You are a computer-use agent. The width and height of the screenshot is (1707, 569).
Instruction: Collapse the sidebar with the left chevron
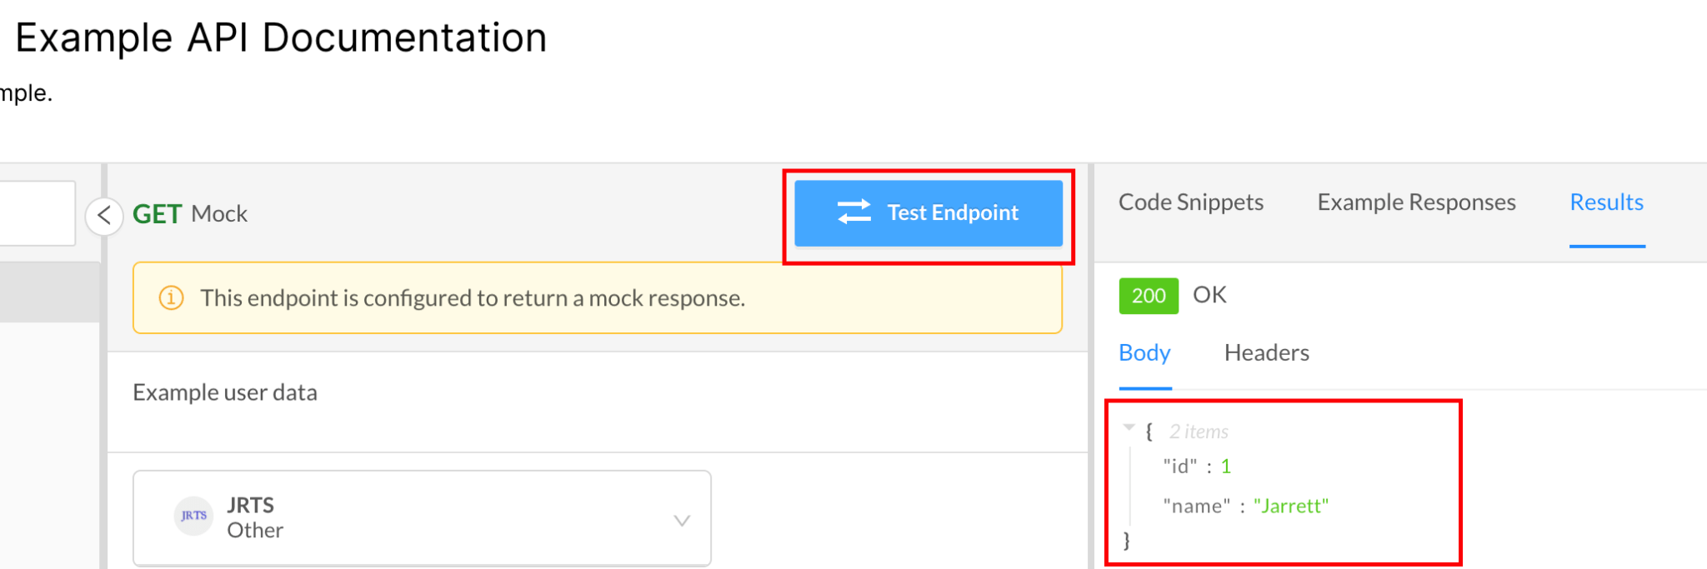(104, 217)
